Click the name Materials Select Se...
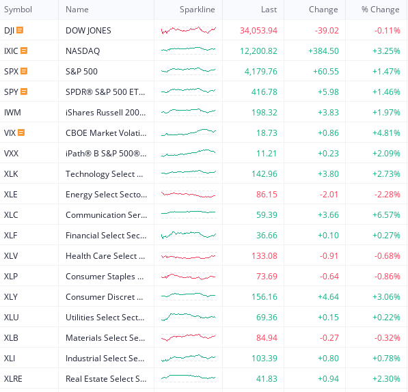Screen dimensions: 408x392 (105, 338)
